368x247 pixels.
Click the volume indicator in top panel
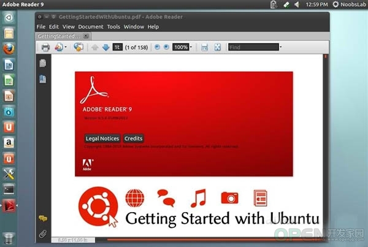[297, 4]
